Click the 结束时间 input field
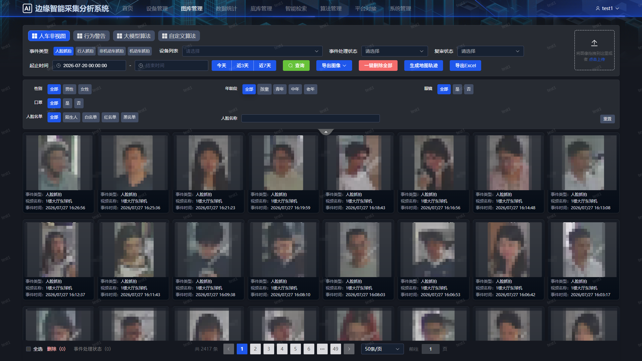 172,66
